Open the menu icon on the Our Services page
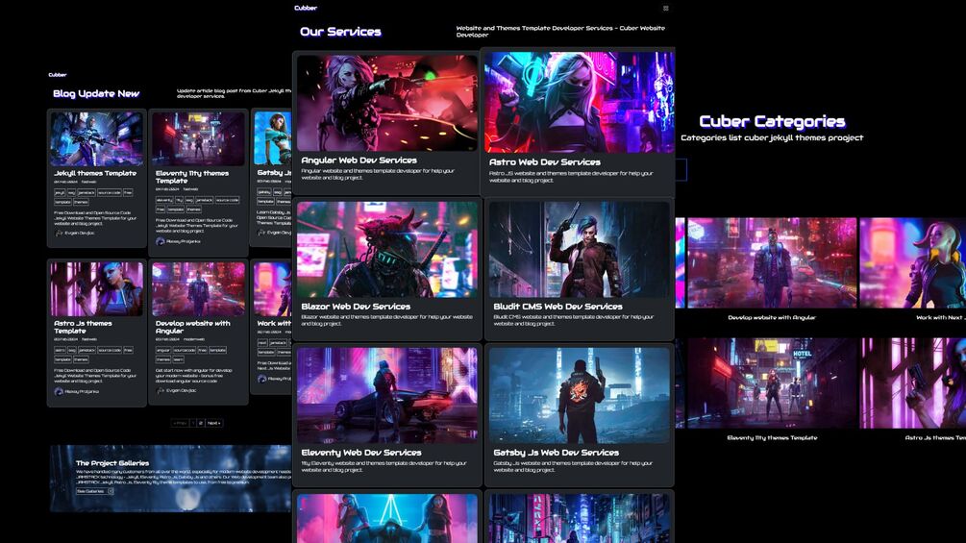 click(665, 8)
